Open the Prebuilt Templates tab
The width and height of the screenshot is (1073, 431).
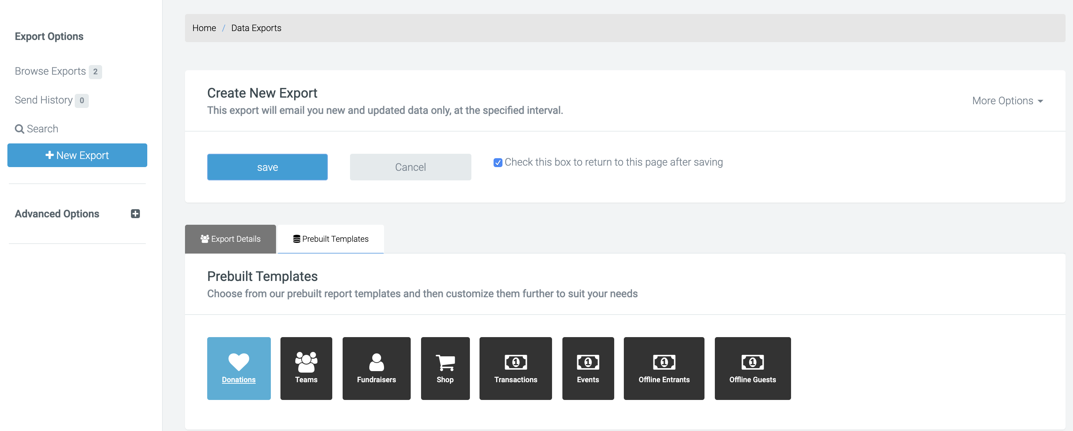click(x=331, y=239)
